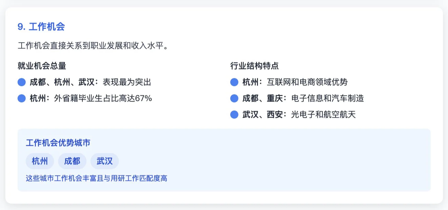
Task: Click text 表现最为突出
Action: pyautogui.click(x=127, y=82)
